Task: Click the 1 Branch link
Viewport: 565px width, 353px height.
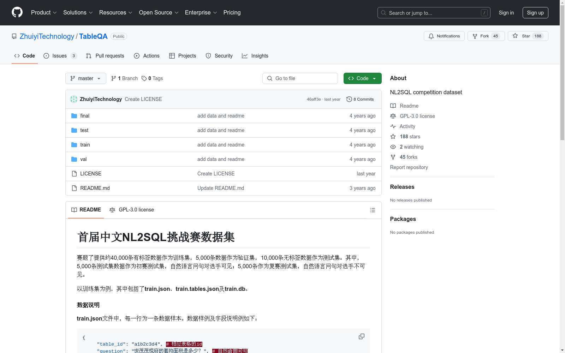Action: [124, 78]
